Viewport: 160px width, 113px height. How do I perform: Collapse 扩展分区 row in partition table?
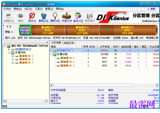click(52, 54)
